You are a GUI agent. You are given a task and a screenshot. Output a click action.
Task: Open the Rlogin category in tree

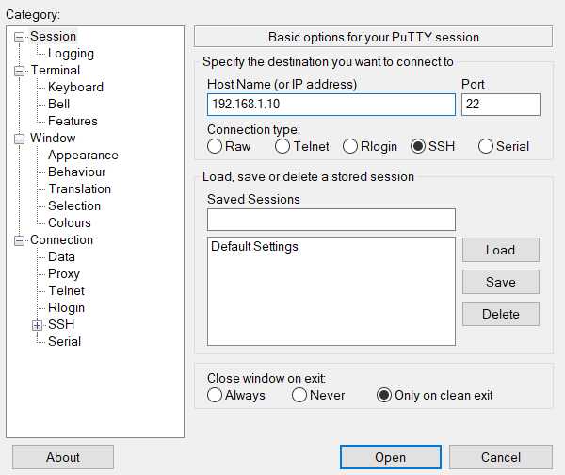(66, 307)
